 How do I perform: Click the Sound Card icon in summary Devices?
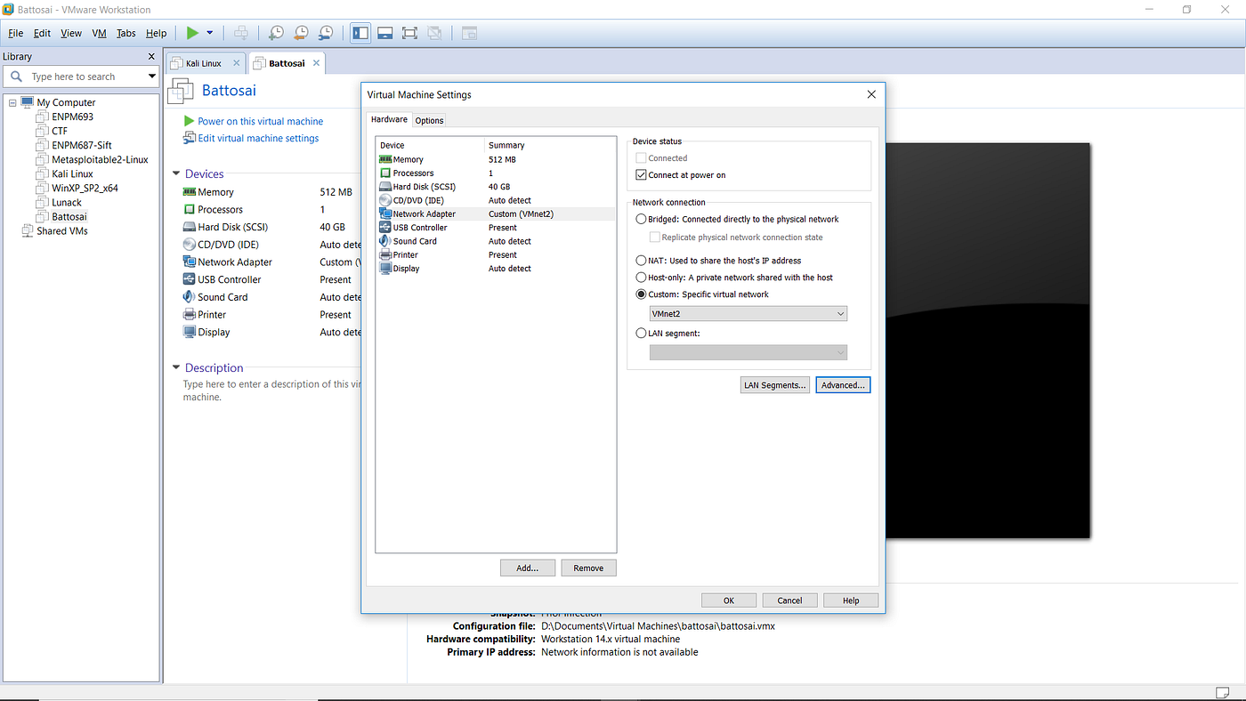click(x=189, y=297)
